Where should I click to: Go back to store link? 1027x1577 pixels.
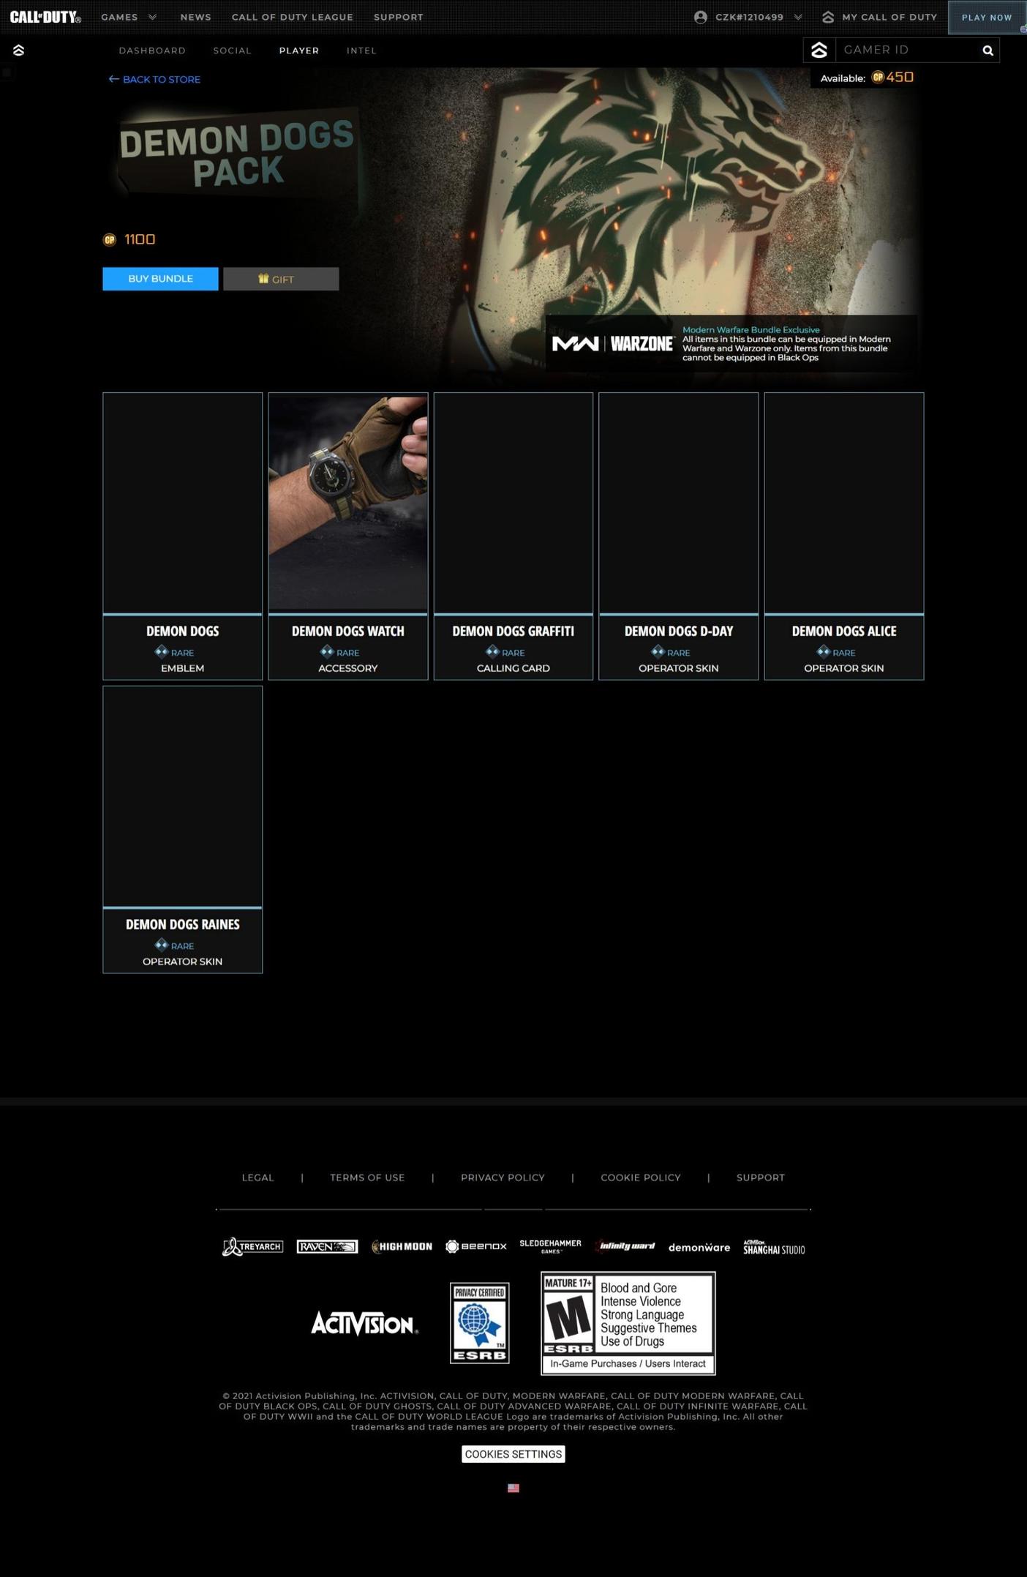coord(154,79)
